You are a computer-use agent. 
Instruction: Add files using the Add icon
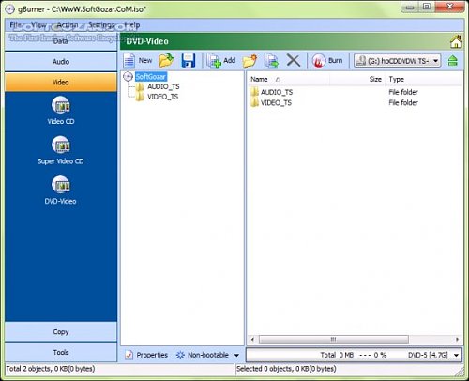pos(214,61)
